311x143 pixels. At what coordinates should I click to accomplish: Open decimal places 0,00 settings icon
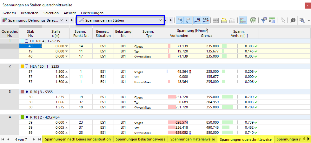[x=272, y=20]
